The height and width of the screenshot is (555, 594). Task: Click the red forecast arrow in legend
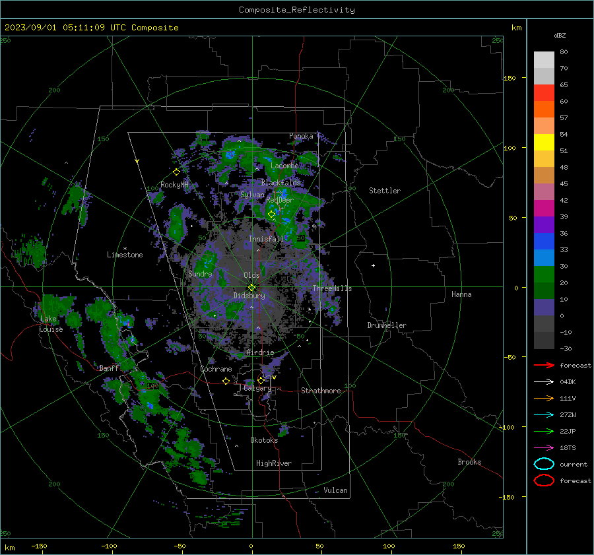(544, 365)
